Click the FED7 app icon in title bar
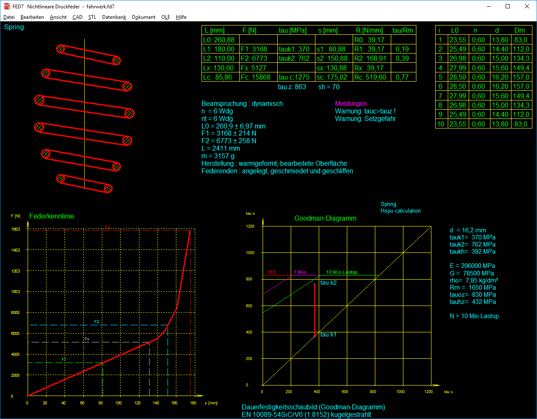 (7, 6)
